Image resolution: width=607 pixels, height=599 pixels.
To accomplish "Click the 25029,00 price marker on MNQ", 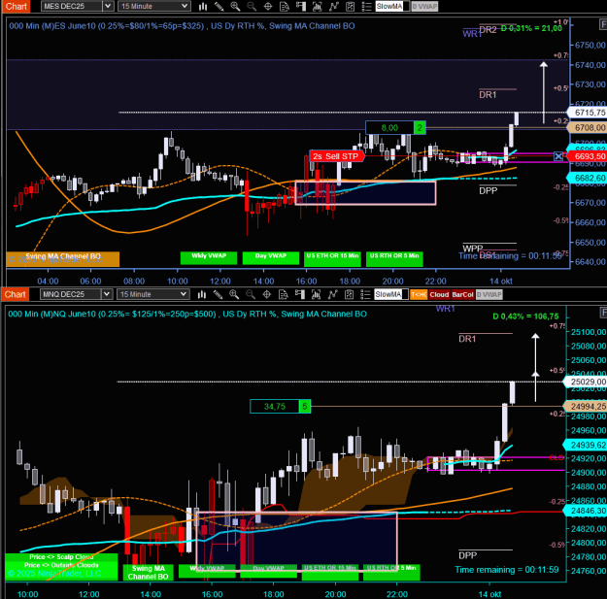I will [x=585, y=382].
